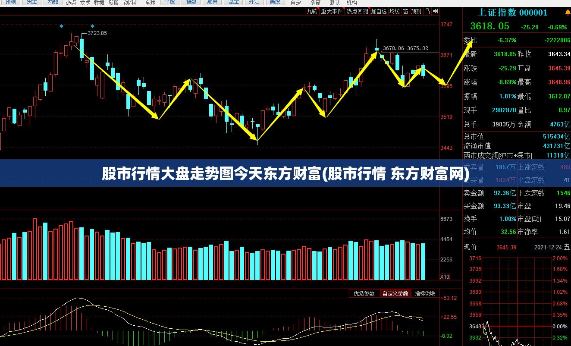571x346 pixels.
Task: Open the 优选参数 tab
Action: pos(364,293)
